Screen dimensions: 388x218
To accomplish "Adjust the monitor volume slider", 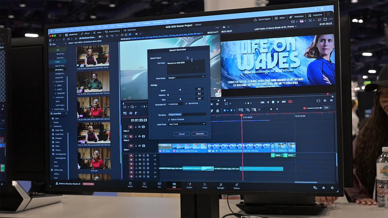I will tap(315, 108).
